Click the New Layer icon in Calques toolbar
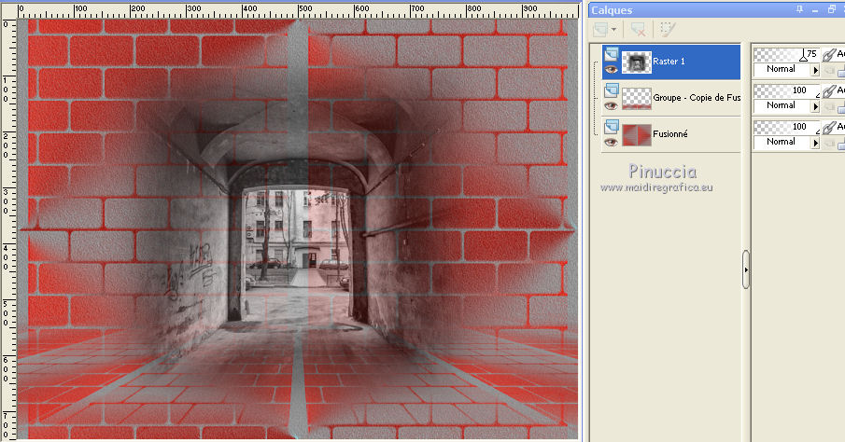 (599, 29)
